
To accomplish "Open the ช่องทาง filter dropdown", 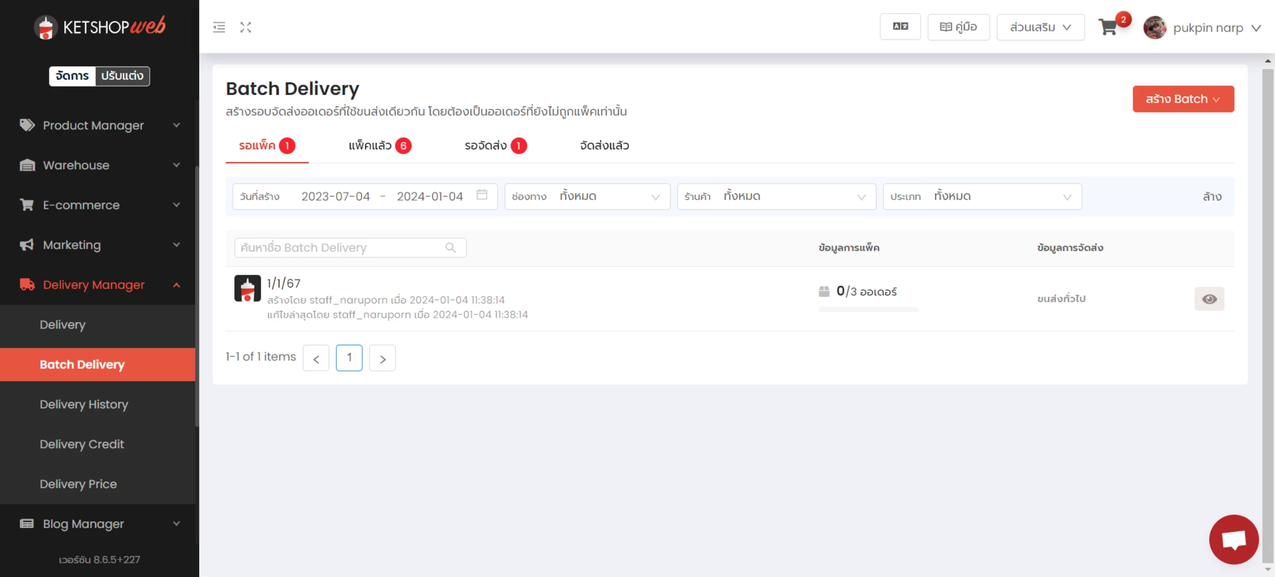I will [x=587, y=196].
